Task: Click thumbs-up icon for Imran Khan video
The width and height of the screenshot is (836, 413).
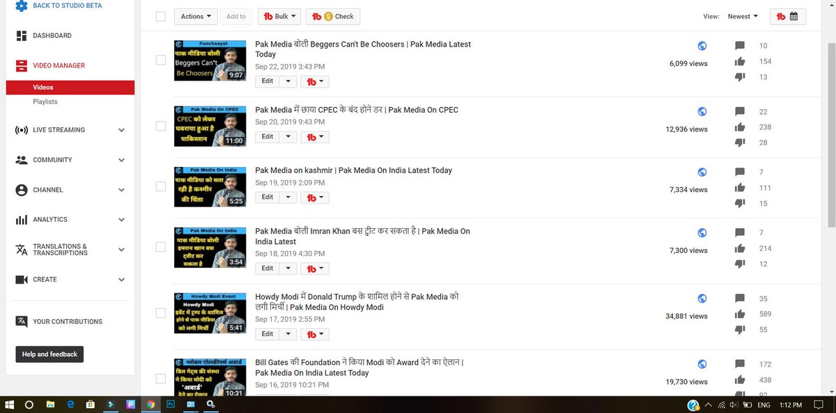Action: click(740, 248)
